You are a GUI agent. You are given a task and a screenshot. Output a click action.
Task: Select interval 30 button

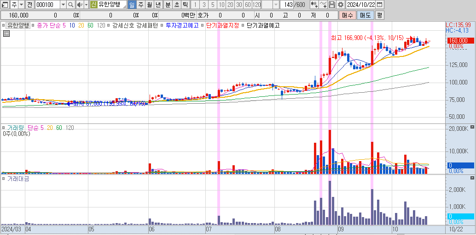coord(239,5)
